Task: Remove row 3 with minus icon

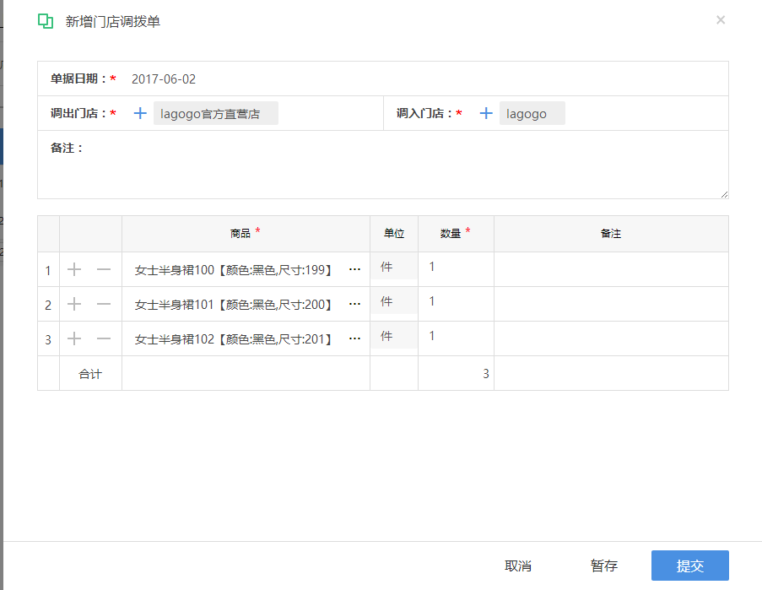Action: (x=104, y=338)
